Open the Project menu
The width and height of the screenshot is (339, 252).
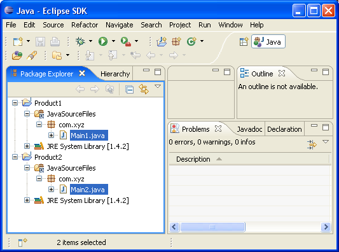[180, 25]
